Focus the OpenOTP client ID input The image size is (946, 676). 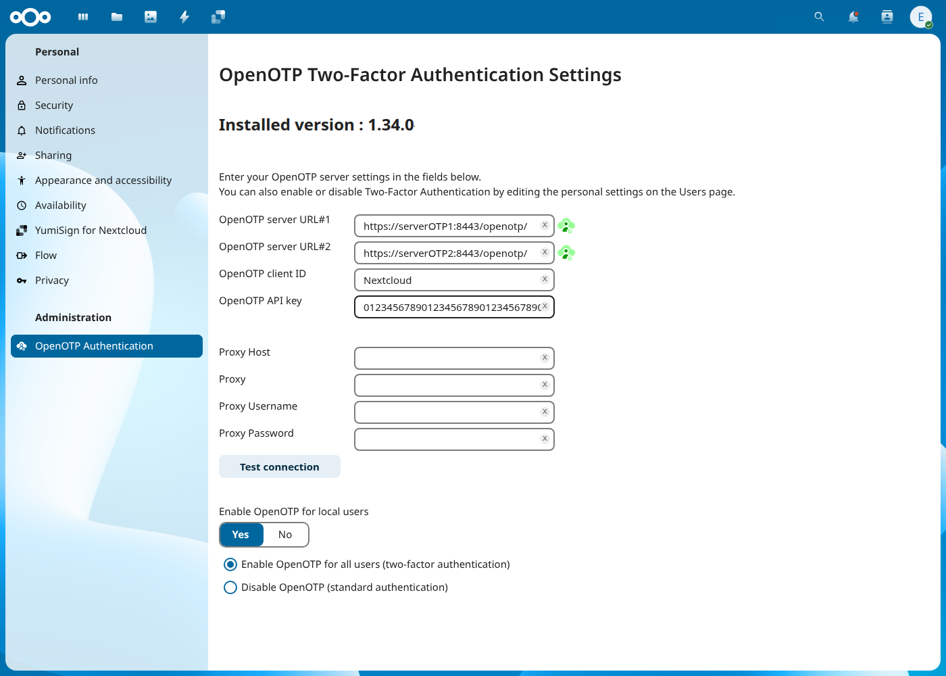pos(454,280)
